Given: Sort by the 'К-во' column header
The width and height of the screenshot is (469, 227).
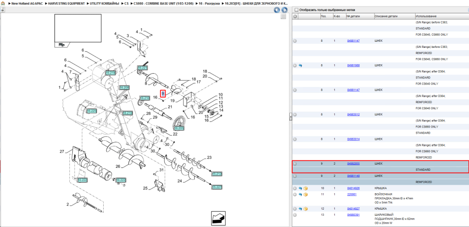Looking at the screenshot, I should 339,16.
